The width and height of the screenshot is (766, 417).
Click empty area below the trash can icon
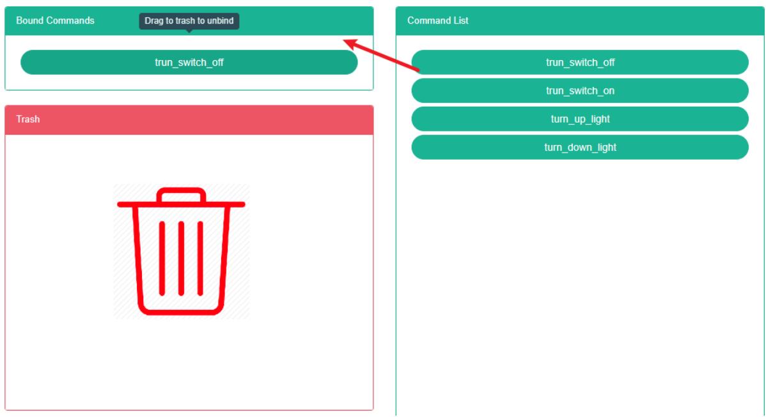pyautogui.click(x=189, y=364)
